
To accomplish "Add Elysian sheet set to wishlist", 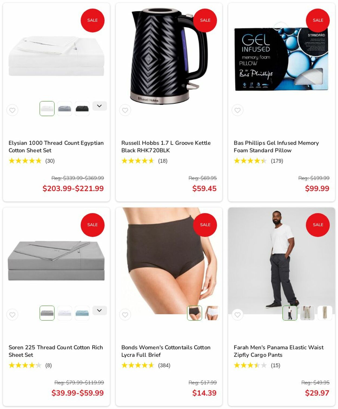I will (x=12, y=110).
